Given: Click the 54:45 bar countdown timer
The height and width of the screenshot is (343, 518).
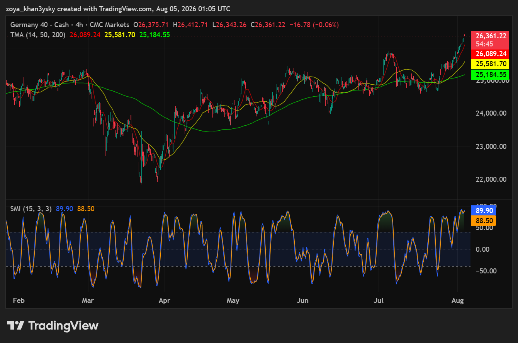Looking at the screenshot, I should [484, 44].
